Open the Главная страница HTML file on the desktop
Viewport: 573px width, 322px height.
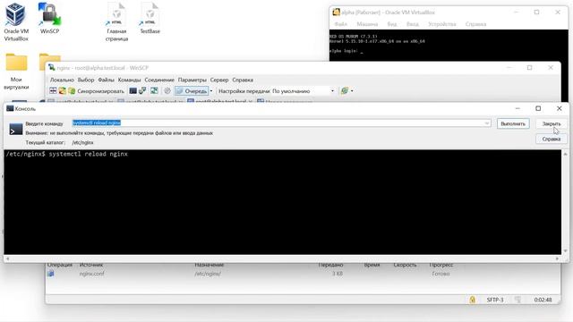(116, 21)
